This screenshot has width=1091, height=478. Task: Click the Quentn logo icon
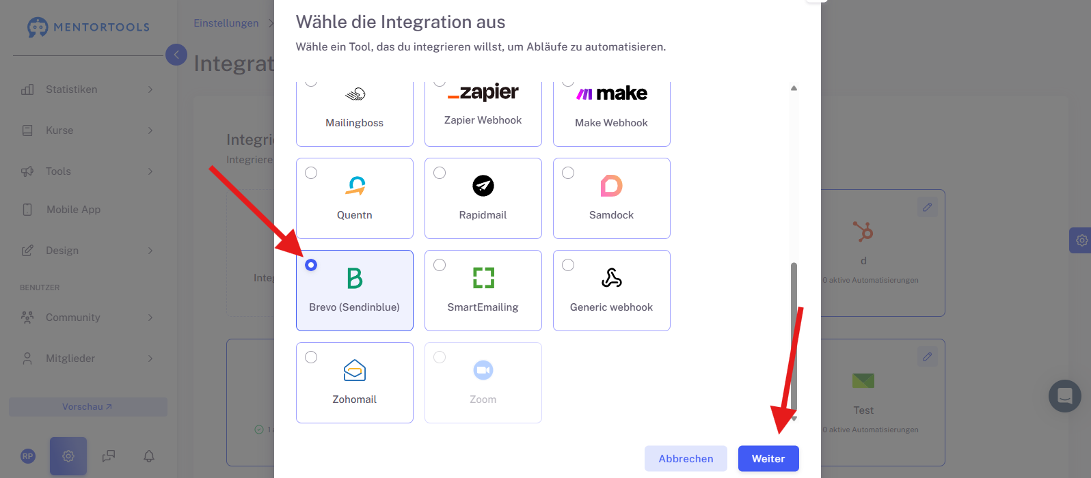click(x=356, y=186)
